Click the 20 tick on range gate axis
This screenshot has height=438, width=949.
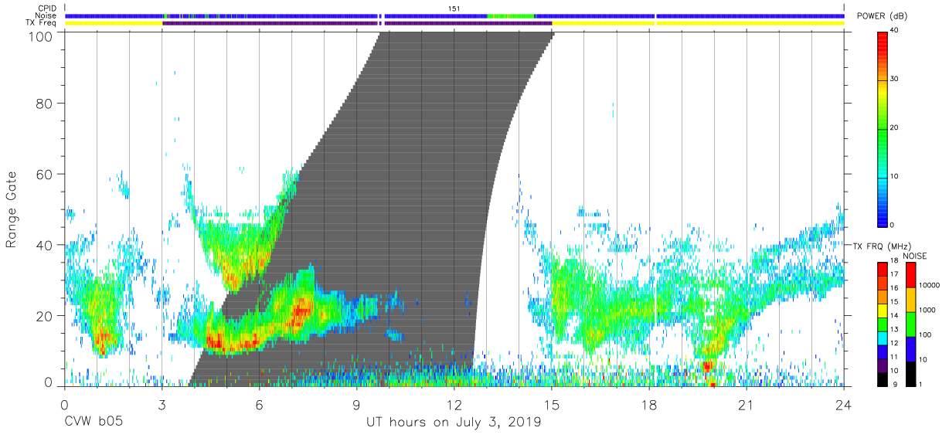point(45,315)
